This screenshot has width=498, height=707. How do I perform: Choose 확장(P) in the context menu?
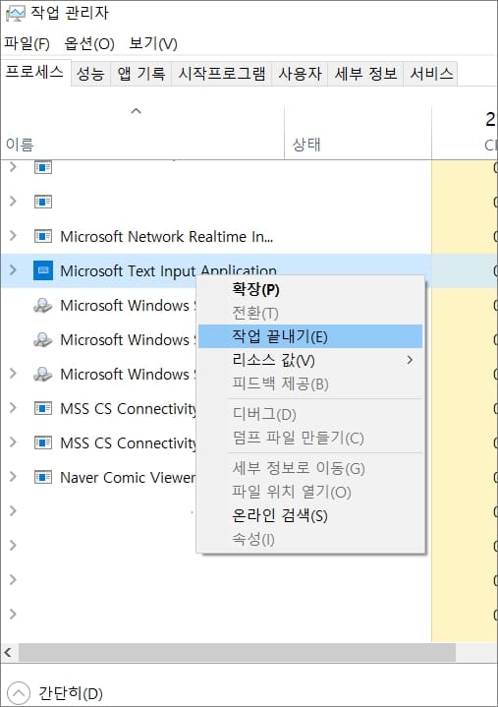point(310,289)
